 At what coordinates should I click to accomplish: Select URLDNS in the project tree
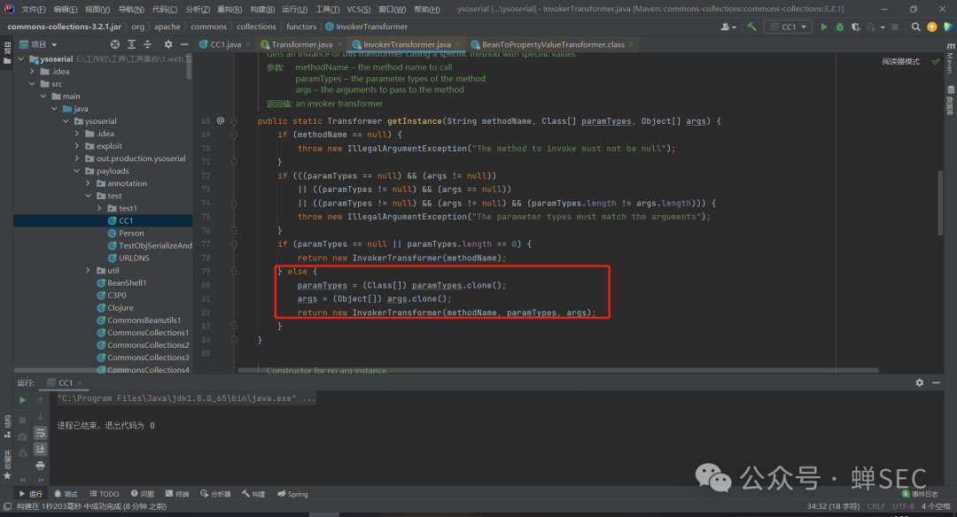134,258
